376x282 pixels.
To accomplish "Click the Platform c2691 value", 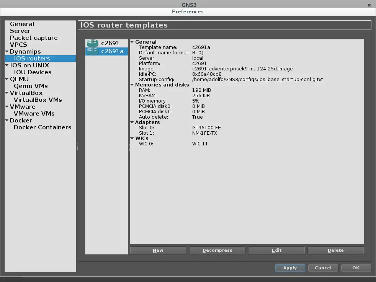I will pos(199,64).
